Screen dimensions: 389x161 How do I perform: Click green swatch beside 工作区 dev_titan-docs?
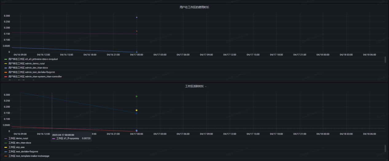click(6, 143)
